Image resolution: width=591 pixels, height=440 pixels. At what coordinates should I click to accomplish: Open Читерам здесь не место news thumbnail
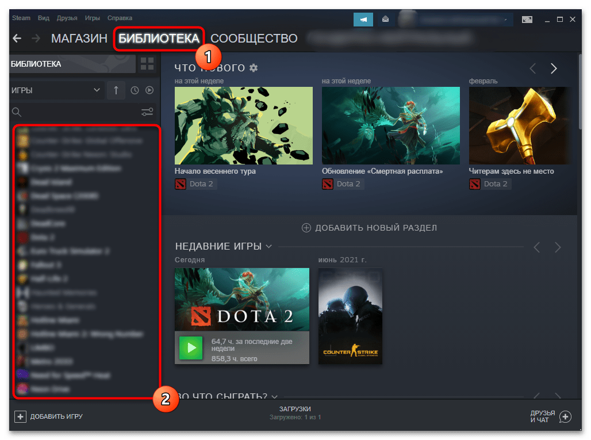coord(520,125)
